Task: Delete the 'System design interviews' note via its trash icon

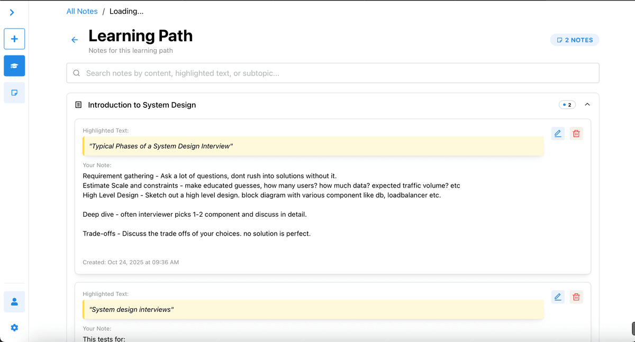Action: point(576,297)
